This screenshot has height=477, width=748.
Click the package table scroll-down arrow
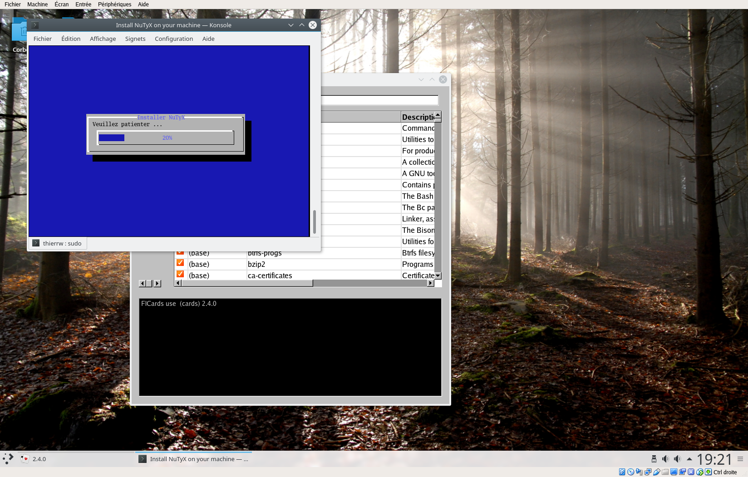(438, 275)
